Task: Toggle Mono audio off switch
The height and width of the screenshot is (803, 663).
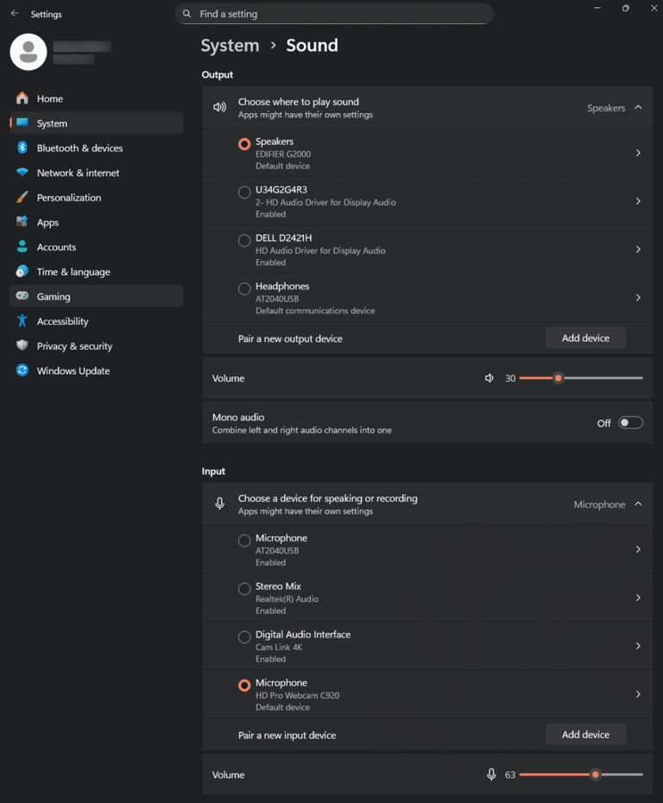Action: [x=630, y=422]
